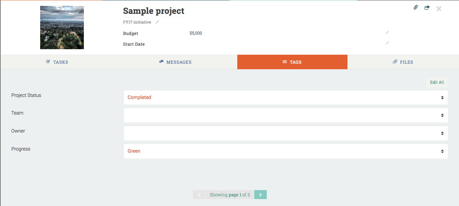Click the previous page arrow button
459x206 pixels.
199,195
